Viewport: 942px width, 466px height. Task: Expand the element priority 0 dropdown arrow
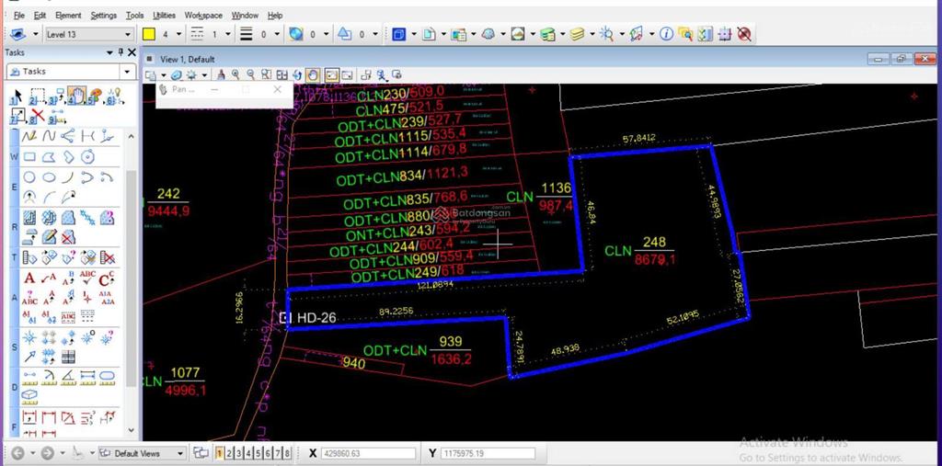pyautogui.click(x=375, y=34)
